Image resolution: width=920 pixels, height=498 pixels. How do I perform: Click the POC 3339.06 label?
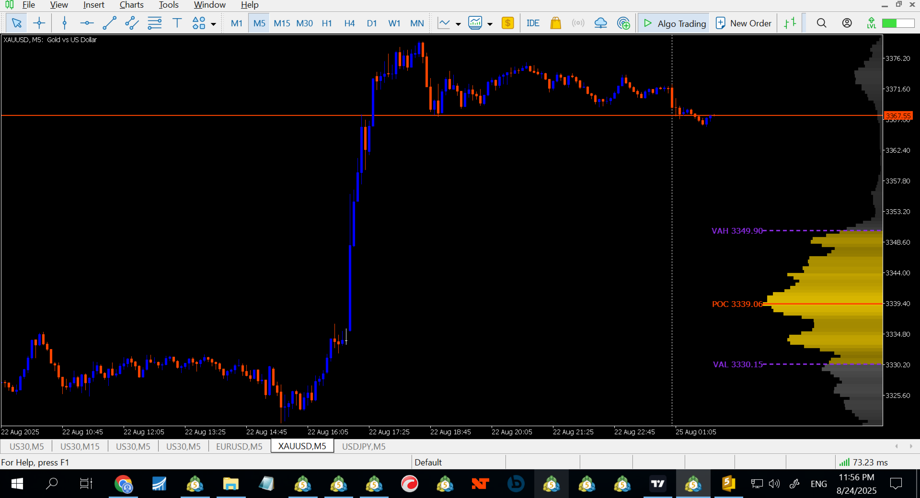coord(737,304)
